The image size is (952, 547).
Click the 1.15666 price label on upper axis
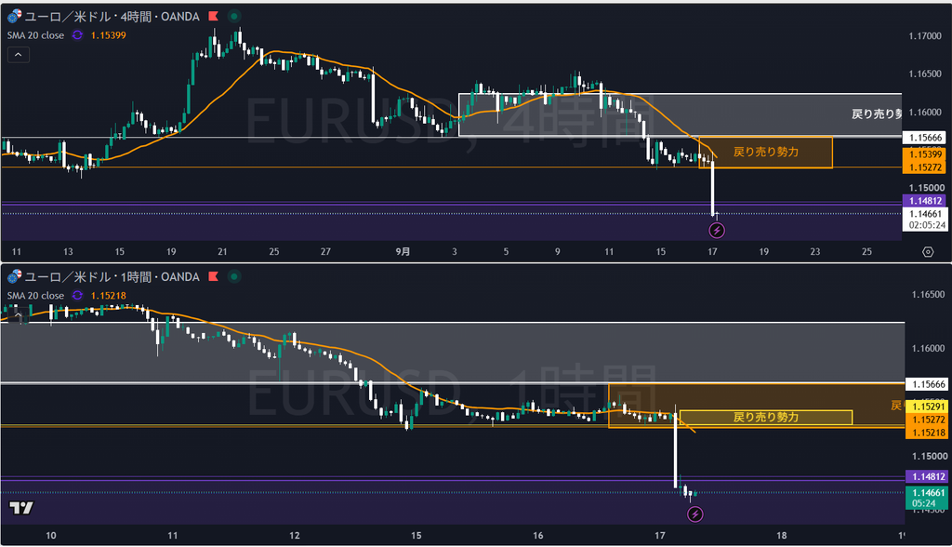coord(925,138)
